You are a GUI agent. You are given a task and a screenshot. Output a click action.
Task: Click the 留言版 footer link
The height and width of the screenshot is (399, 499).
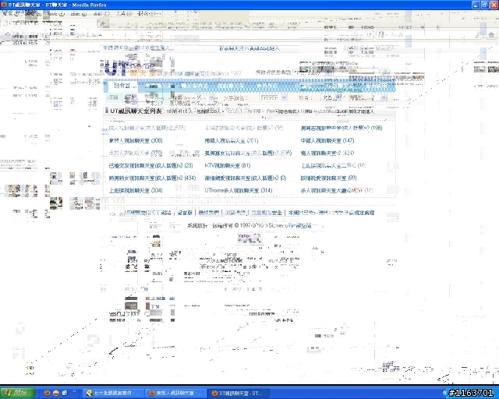coord(185,213)
